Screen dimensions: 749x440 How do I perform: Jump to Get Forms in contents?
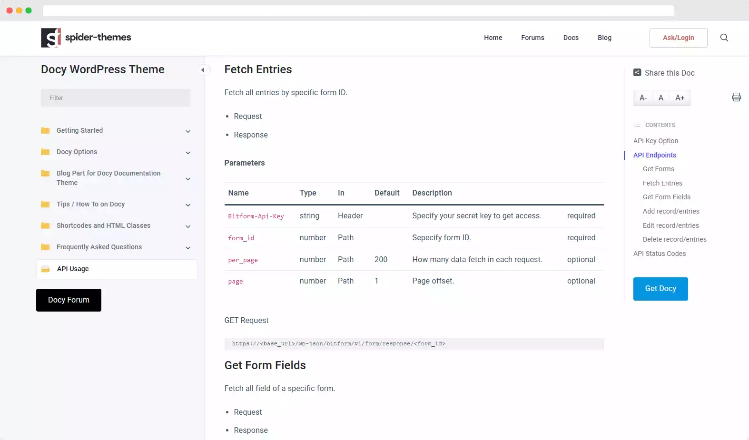coord(659,169)
